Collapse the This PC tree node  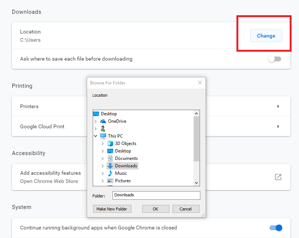point(96,136)
